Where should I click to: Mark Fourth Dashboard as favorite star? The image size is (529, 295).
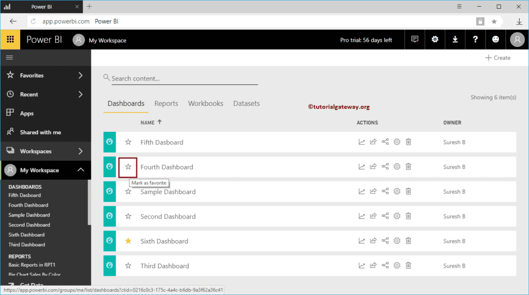click(128, 167)
